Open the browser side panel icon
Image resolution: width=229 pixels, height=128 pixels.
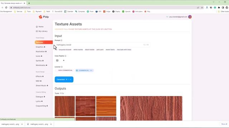(223, 7)
